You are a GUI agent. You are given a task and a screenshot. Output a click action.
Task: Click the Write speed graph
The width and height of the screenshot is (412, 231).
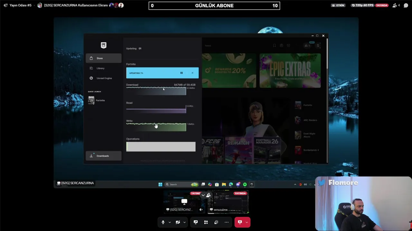(x=156, y=127)
